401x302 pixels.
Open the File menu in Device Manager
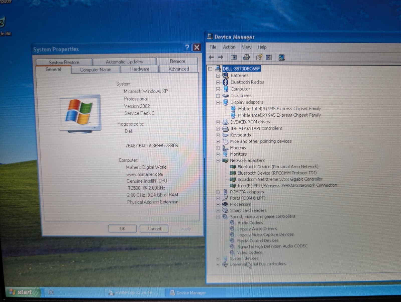click(x=213, y=47)
